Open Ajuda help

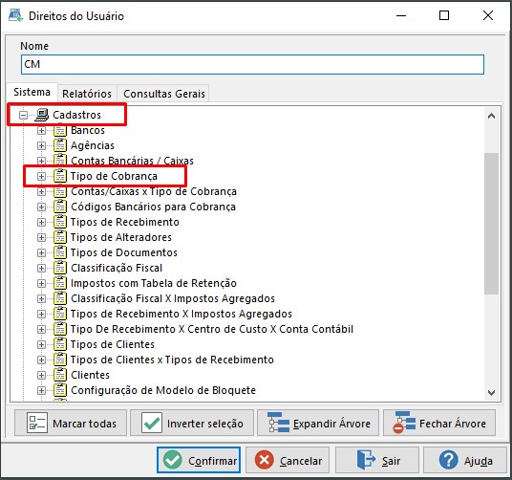[465, 460]
